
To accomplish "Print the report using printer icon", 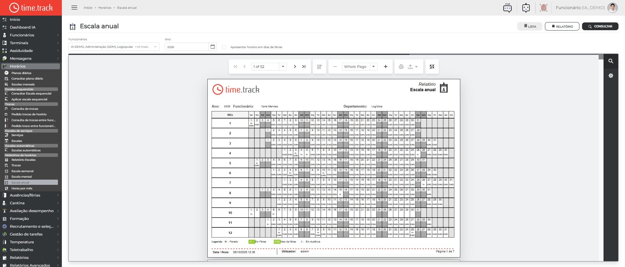I will pyautogui.click(x=401, y=67).
